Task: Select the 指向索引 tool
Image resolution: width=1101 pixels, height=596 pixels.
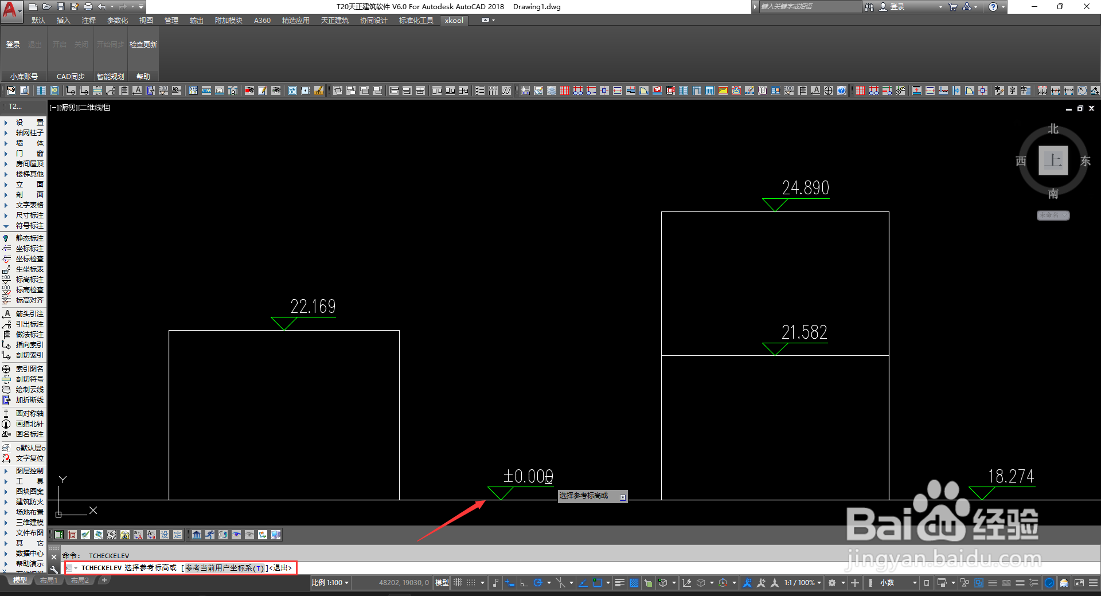Action: click(x=23, y=345)
